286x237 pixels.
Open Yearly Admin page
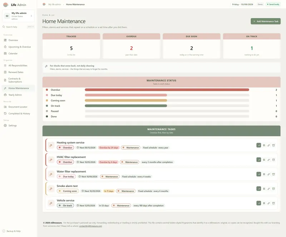point(18,95)
